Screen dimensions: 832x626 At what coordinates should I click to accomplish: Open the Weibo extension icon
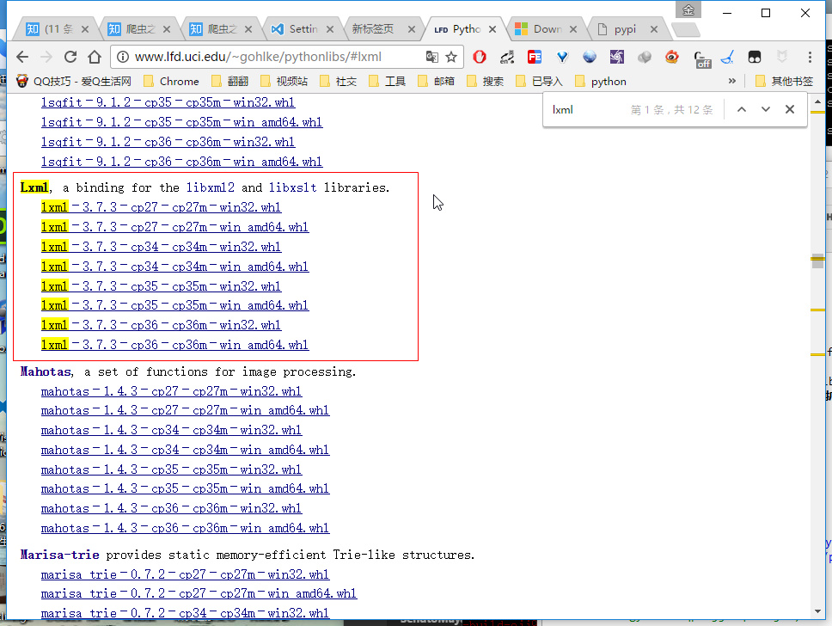671,57
